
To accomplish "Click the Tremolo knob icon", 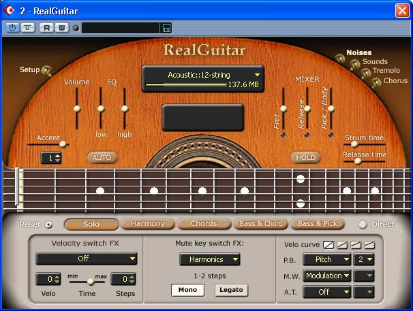I will coord(365,73).
